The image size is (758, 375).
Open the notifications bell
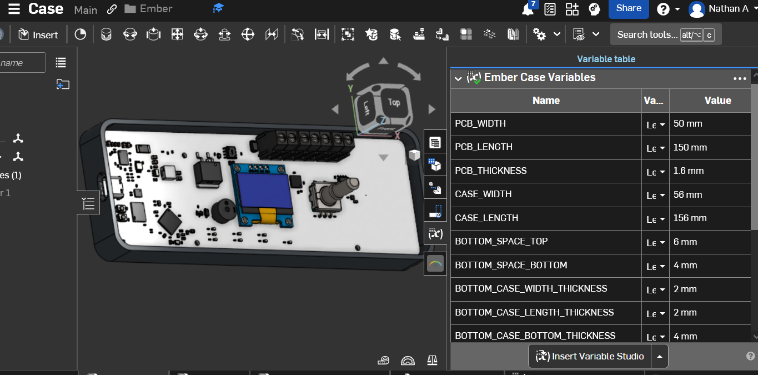tap(528, 9)
